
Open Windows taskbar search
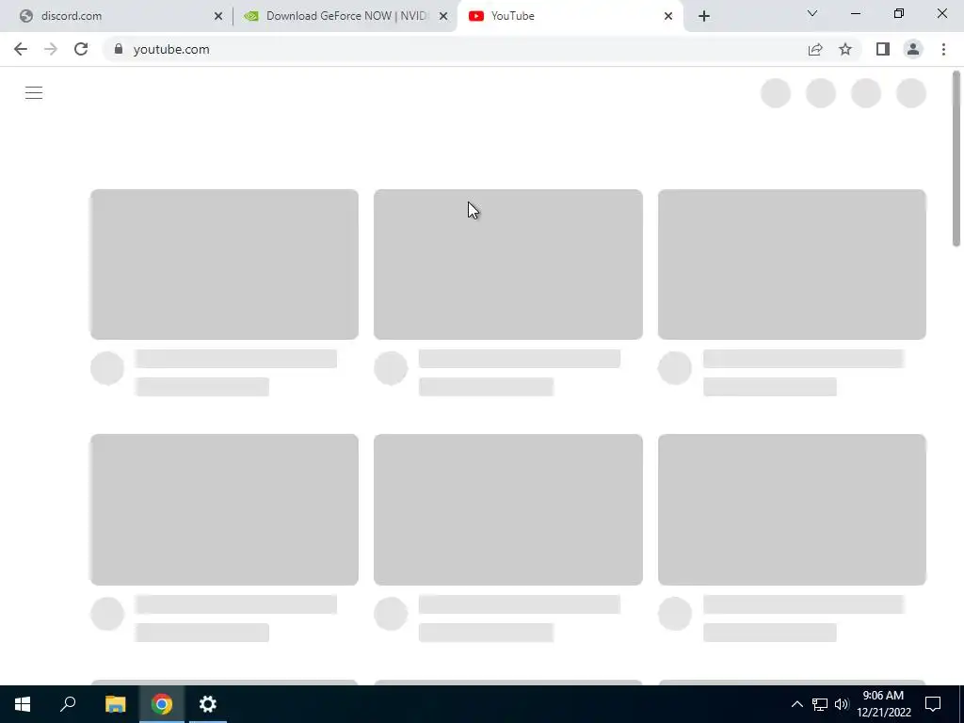68,704
